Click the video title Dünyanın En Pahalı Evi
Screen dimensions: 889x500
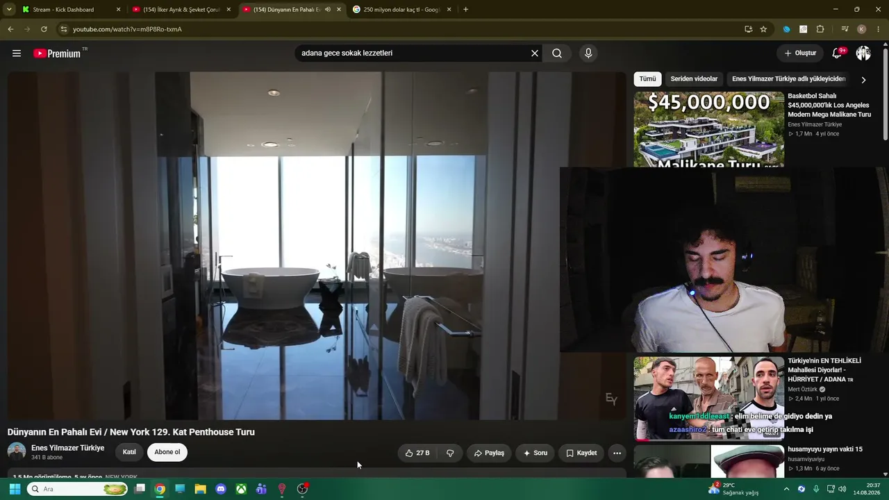tap(131, 432)
